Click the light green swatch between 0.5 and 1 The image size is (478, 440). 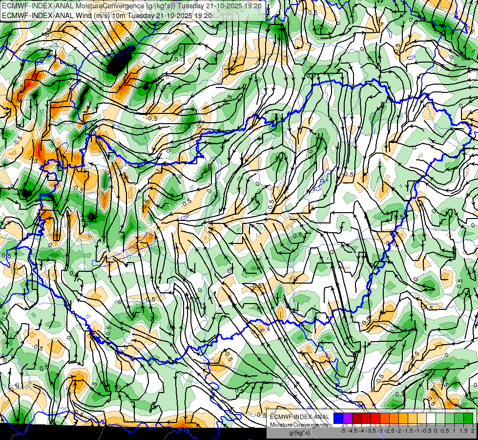pyautogui.click(x=450, y=418)
